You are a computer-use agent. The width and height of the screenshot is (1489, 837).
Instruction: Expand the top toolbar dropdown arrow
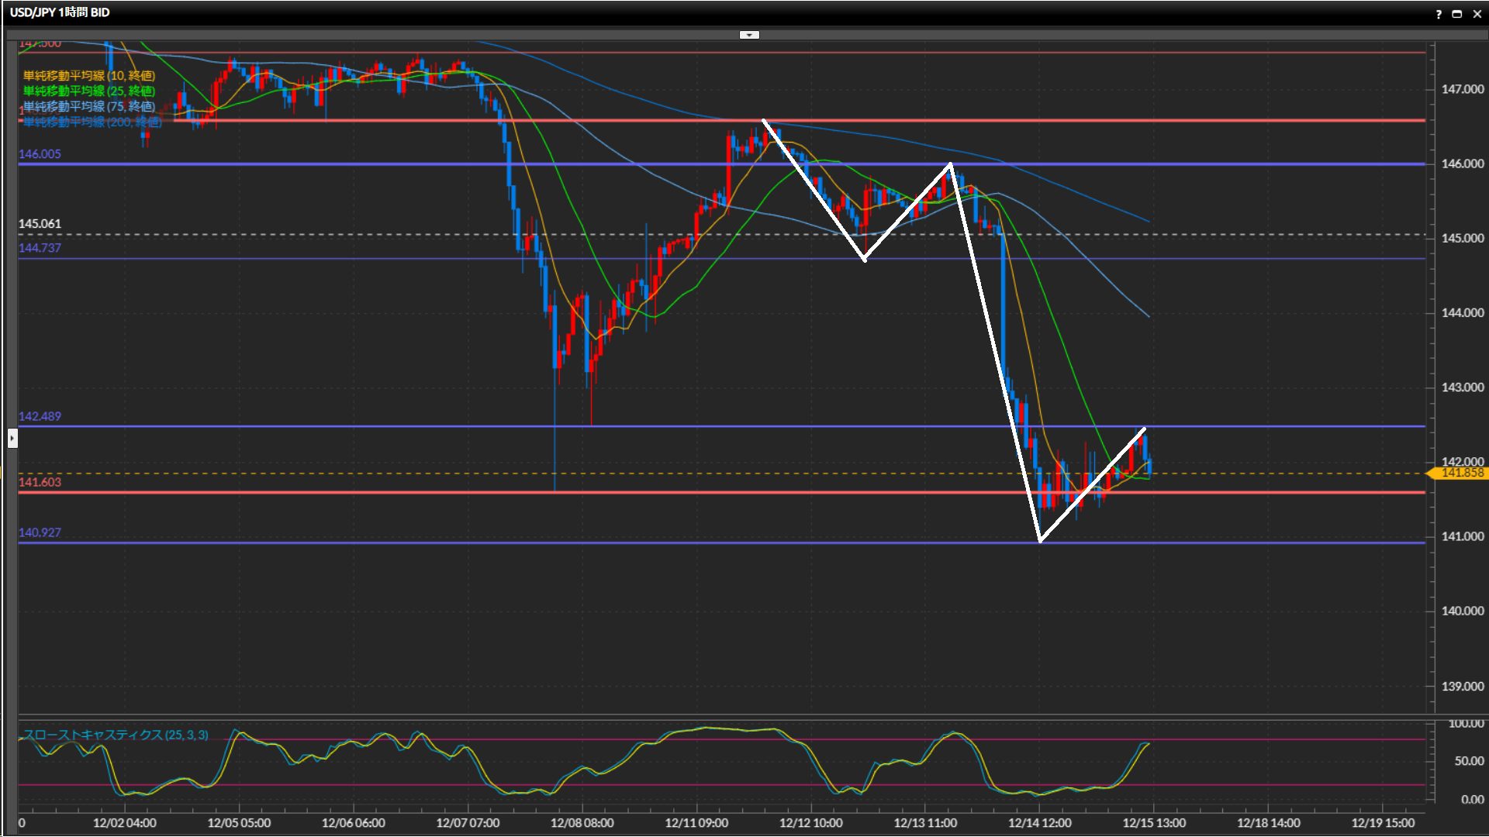749,35
